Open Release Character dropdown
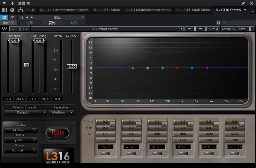 (x=26, y=113)
